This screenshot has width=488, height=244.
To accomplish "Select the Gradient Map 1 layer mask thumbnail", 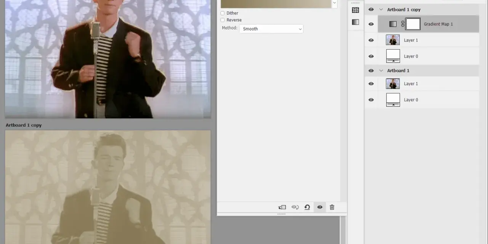I will tap(413, 24).
